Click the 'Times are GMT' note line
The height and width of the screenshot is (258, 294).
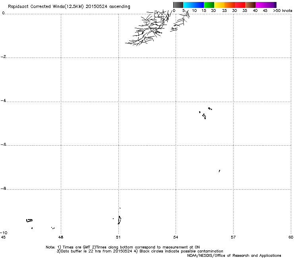[x=123, y=247]
